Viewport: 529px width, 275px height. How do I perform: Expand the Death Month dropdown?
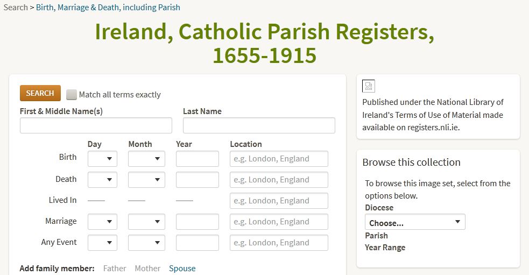pyautogui.click(x=146, y=180)
